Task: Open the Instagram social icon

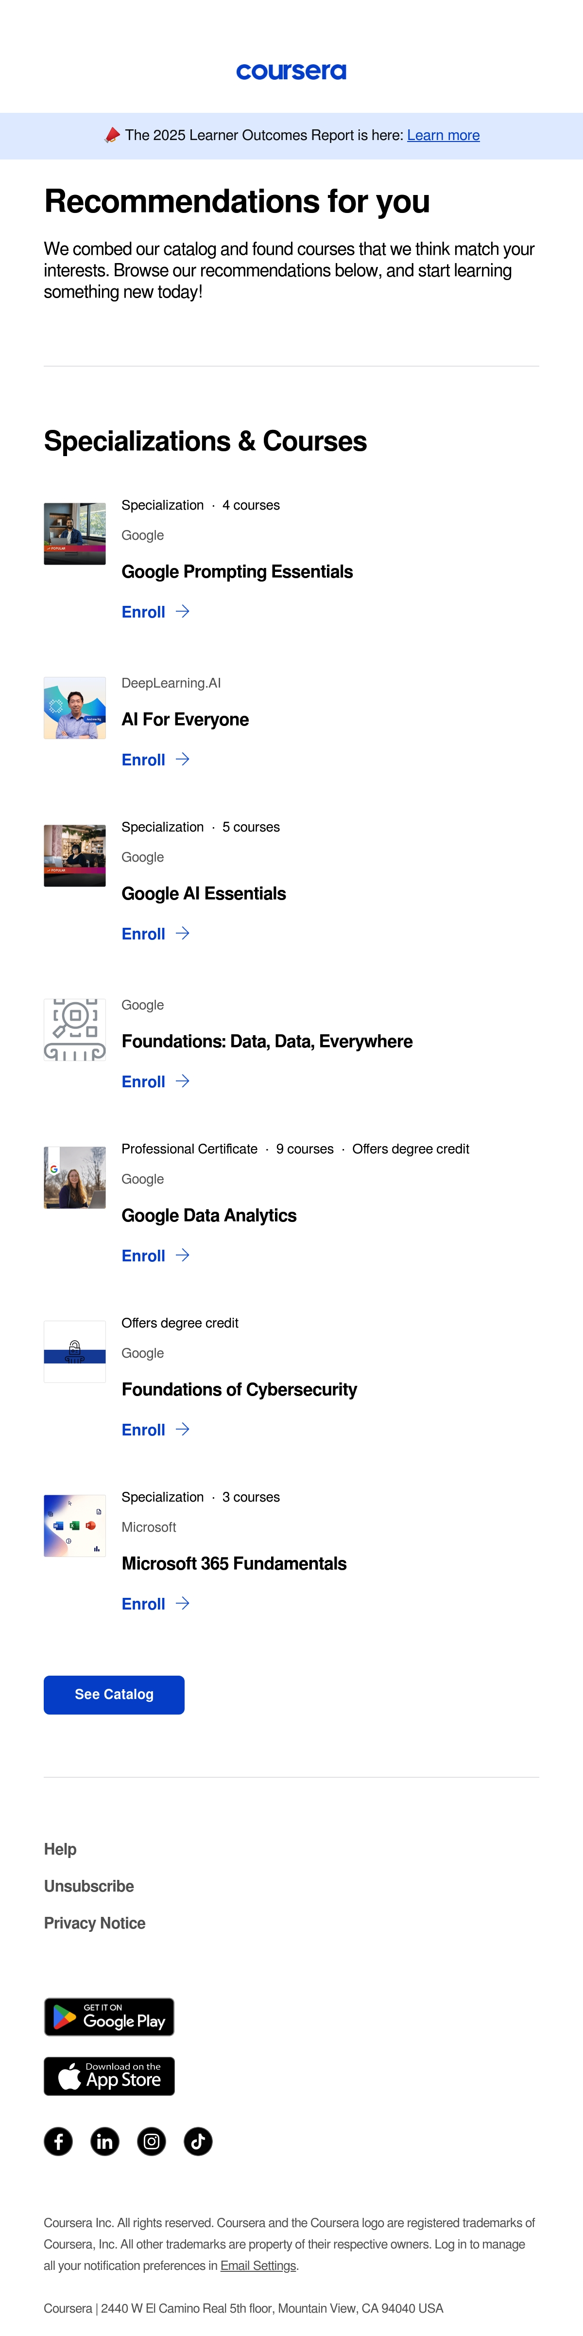Action: tap(152, 2141)
